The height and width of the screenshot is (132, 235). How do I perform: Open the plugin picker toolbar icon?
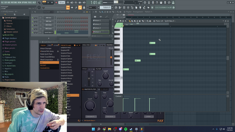pos(140,7)
